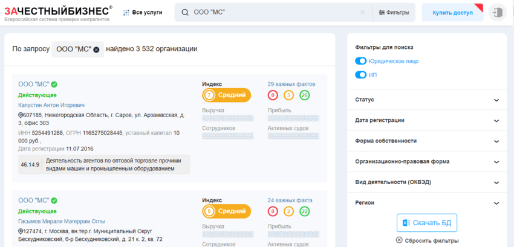Click orange circle 2 important facts
Viewport: 514px width, 247px height.
[288, 211]
